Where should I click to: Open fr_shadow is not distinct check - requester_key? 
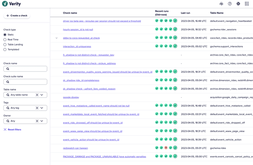[89, 55]
